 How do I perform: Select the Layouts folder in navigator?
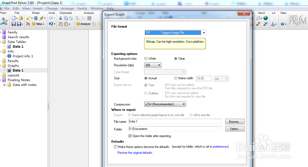coord(13,75)
